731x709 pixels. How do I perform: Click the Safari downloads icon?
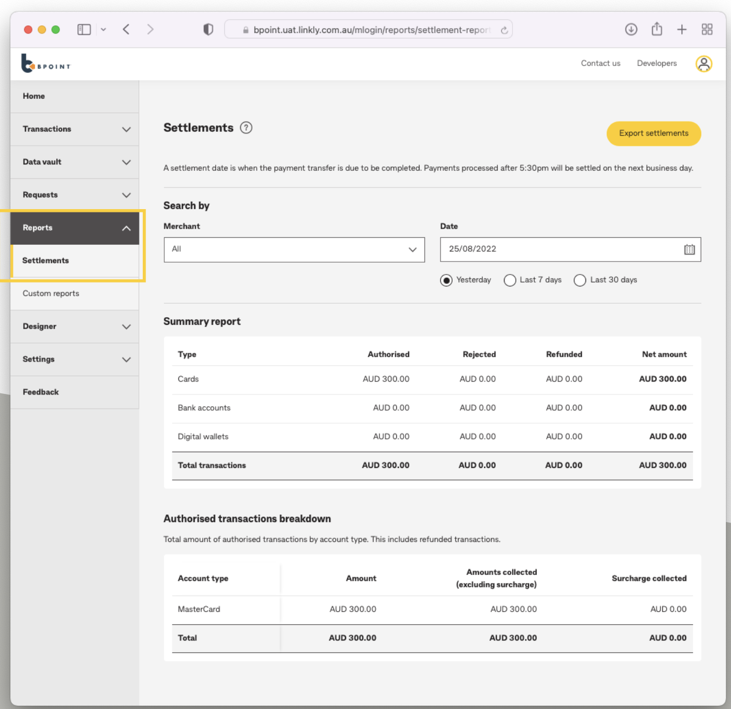point(631,30)
